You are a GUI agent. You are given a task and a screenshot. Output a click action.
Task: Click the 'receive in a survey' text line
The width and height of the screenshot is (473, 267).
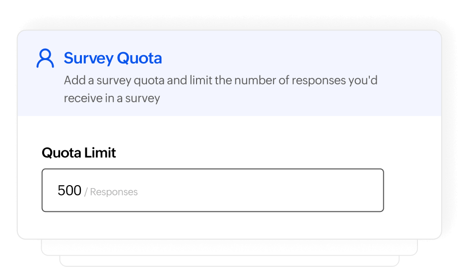112,98
